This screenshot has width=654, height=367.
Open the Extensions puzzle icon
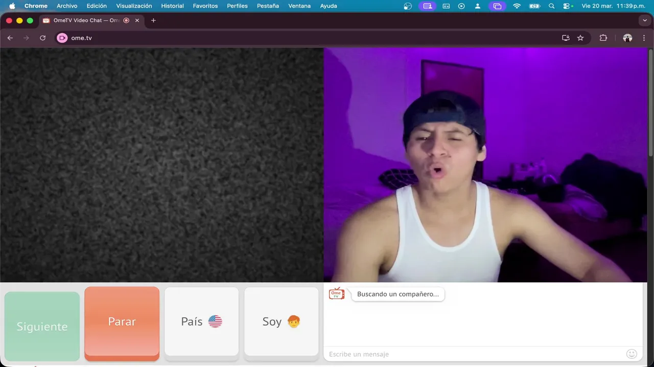point(603,38)
